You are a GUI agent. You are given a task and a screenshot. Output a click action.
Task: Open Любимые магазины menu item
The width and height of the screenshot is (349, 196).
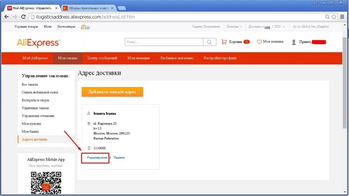[x=177, y=58]
